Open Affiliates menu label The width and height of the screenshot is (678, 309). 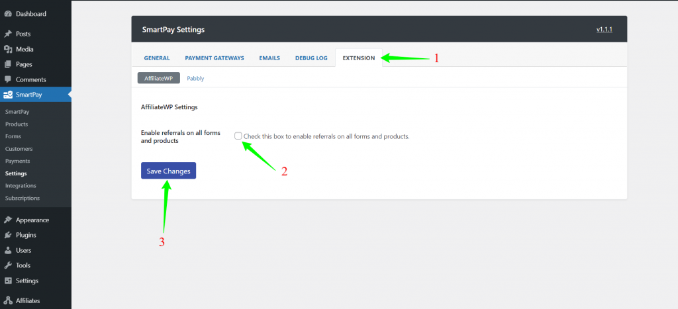pos(28,301)
